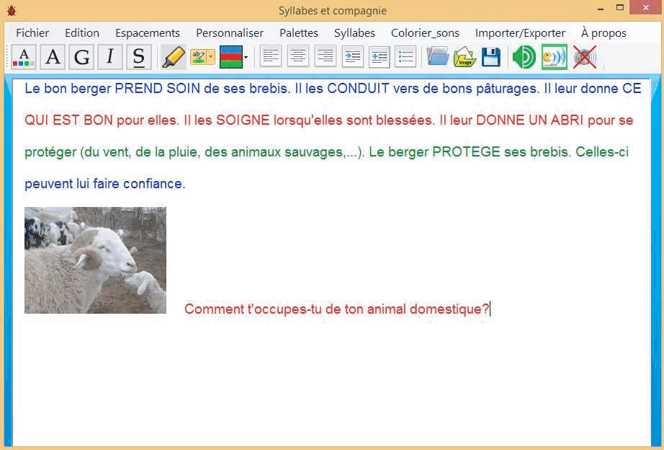The height and width of the screenshot is (450, 664).
Task: Toggle underline with the S button
Action: (139, 57)
